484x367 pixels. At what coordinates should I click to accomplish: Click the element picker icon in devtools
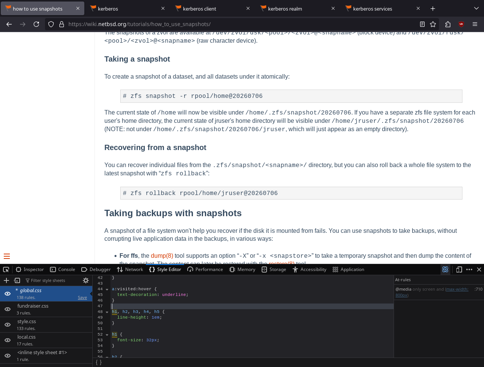click(6, 269)
